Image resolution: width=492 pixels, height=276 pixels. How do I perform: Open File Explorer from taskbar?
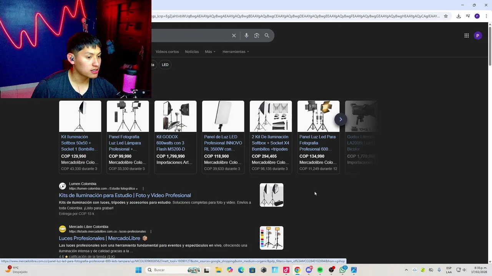[x=218, y=270]
